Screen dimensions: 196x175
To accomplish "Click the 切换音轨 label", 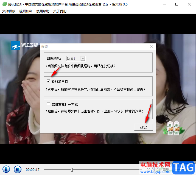I will 54,59.
